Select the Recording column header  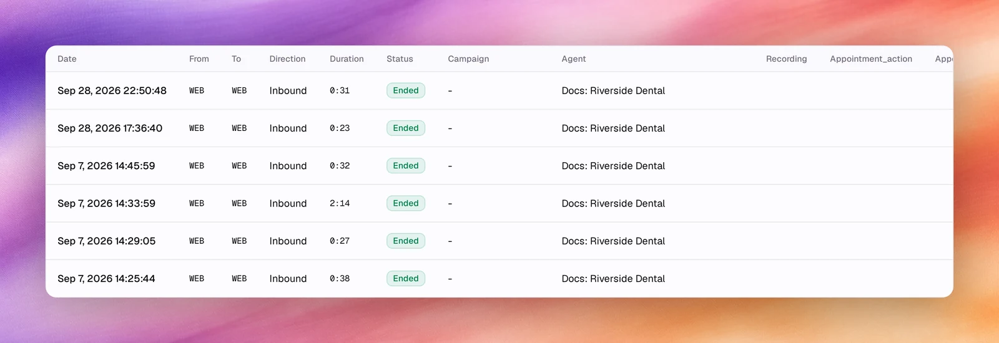click(786, 59)
